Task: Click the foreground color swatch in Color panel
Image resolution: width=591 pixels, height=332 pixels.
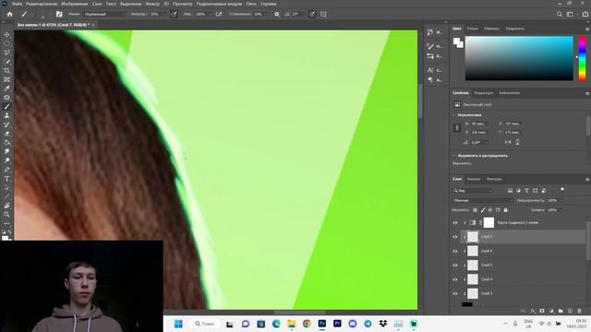Action: [x=456, y=41]
